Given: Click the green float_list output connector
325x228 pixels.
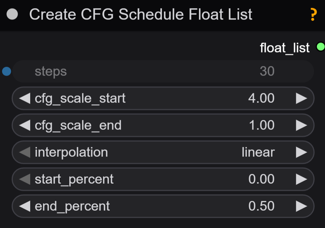Looking at the screenshot, I should pos(321,46).
